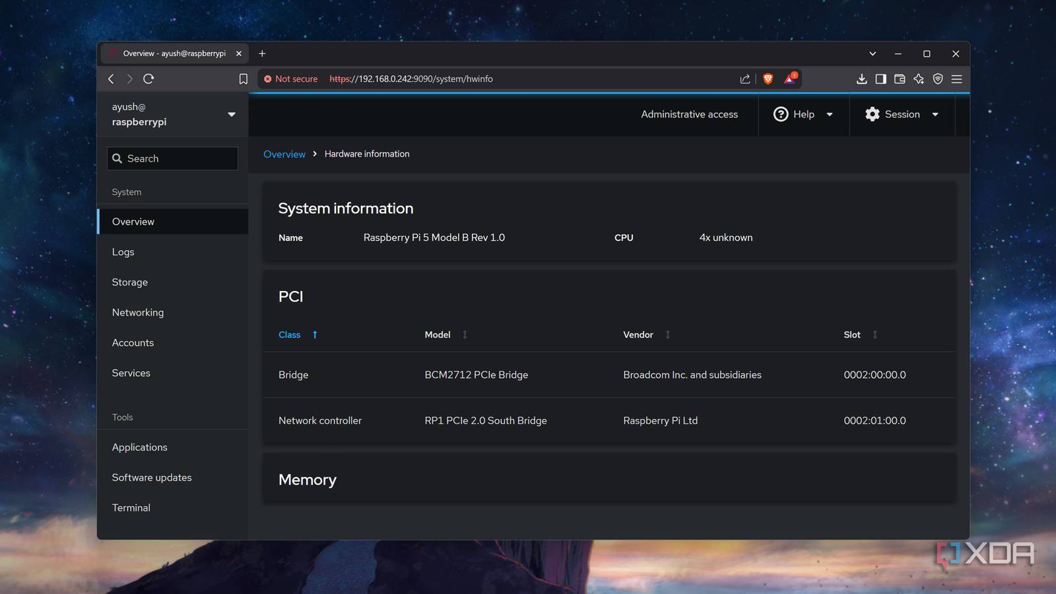Open the Brave VPN icon
The width and height of the screenshot is (1056, 594).
click(937, 79)
